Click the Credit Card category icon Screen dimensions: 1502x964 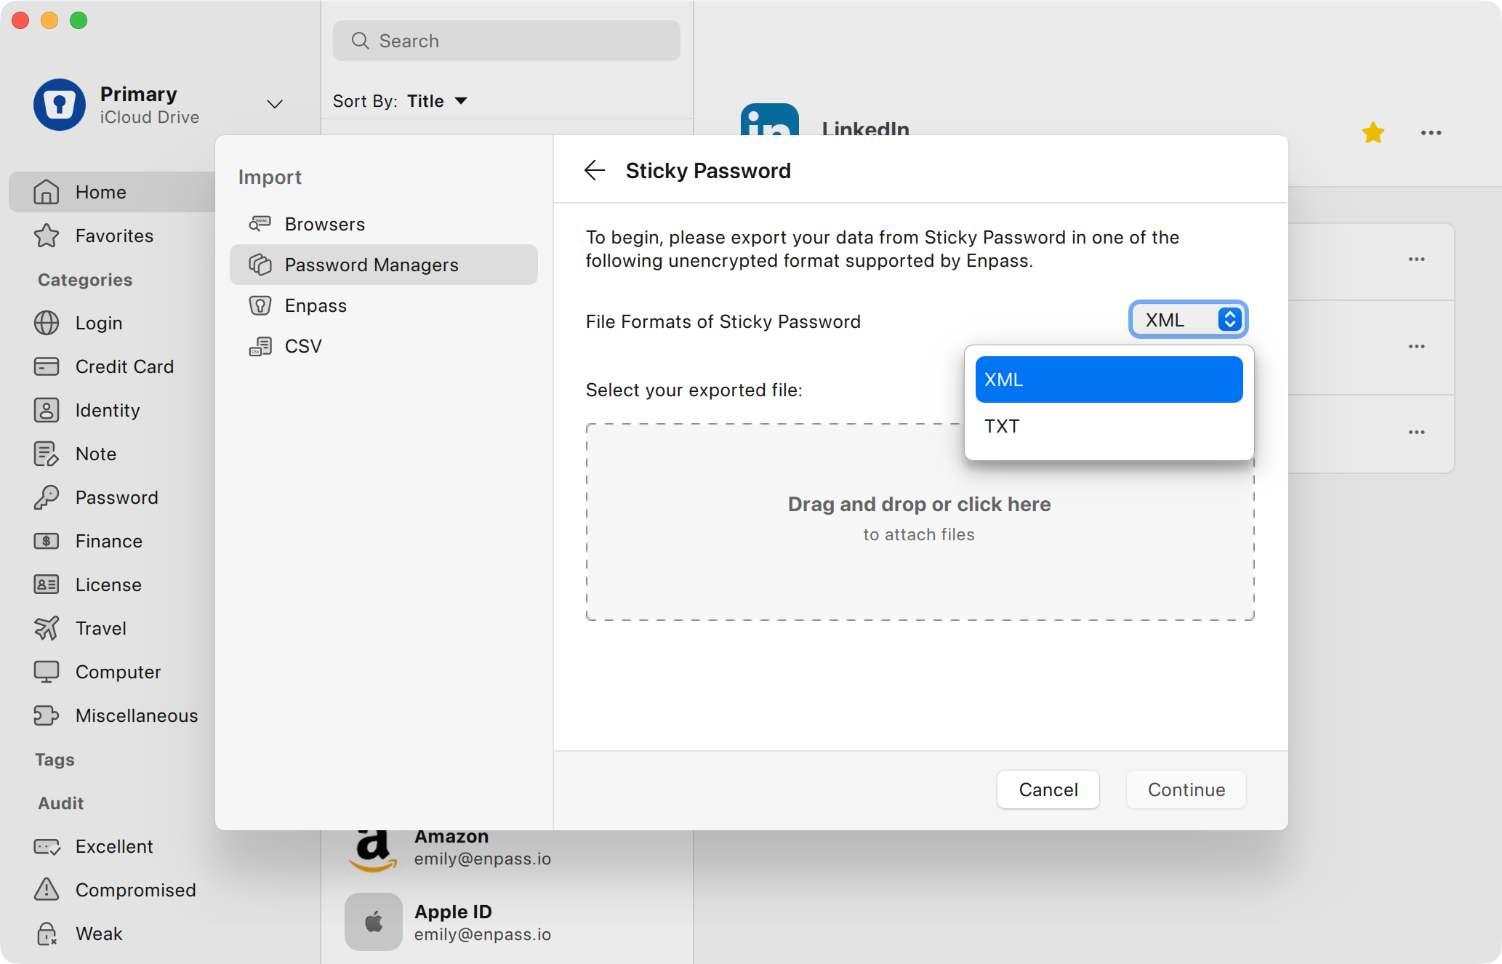pyautogui.click(x=47, y=366)
